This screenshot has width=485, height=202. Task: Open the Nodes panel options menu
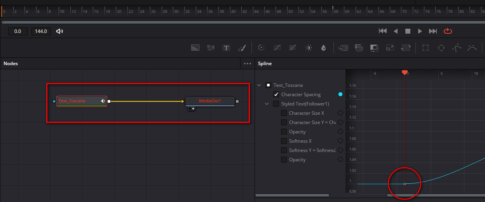tap(248, 64)
